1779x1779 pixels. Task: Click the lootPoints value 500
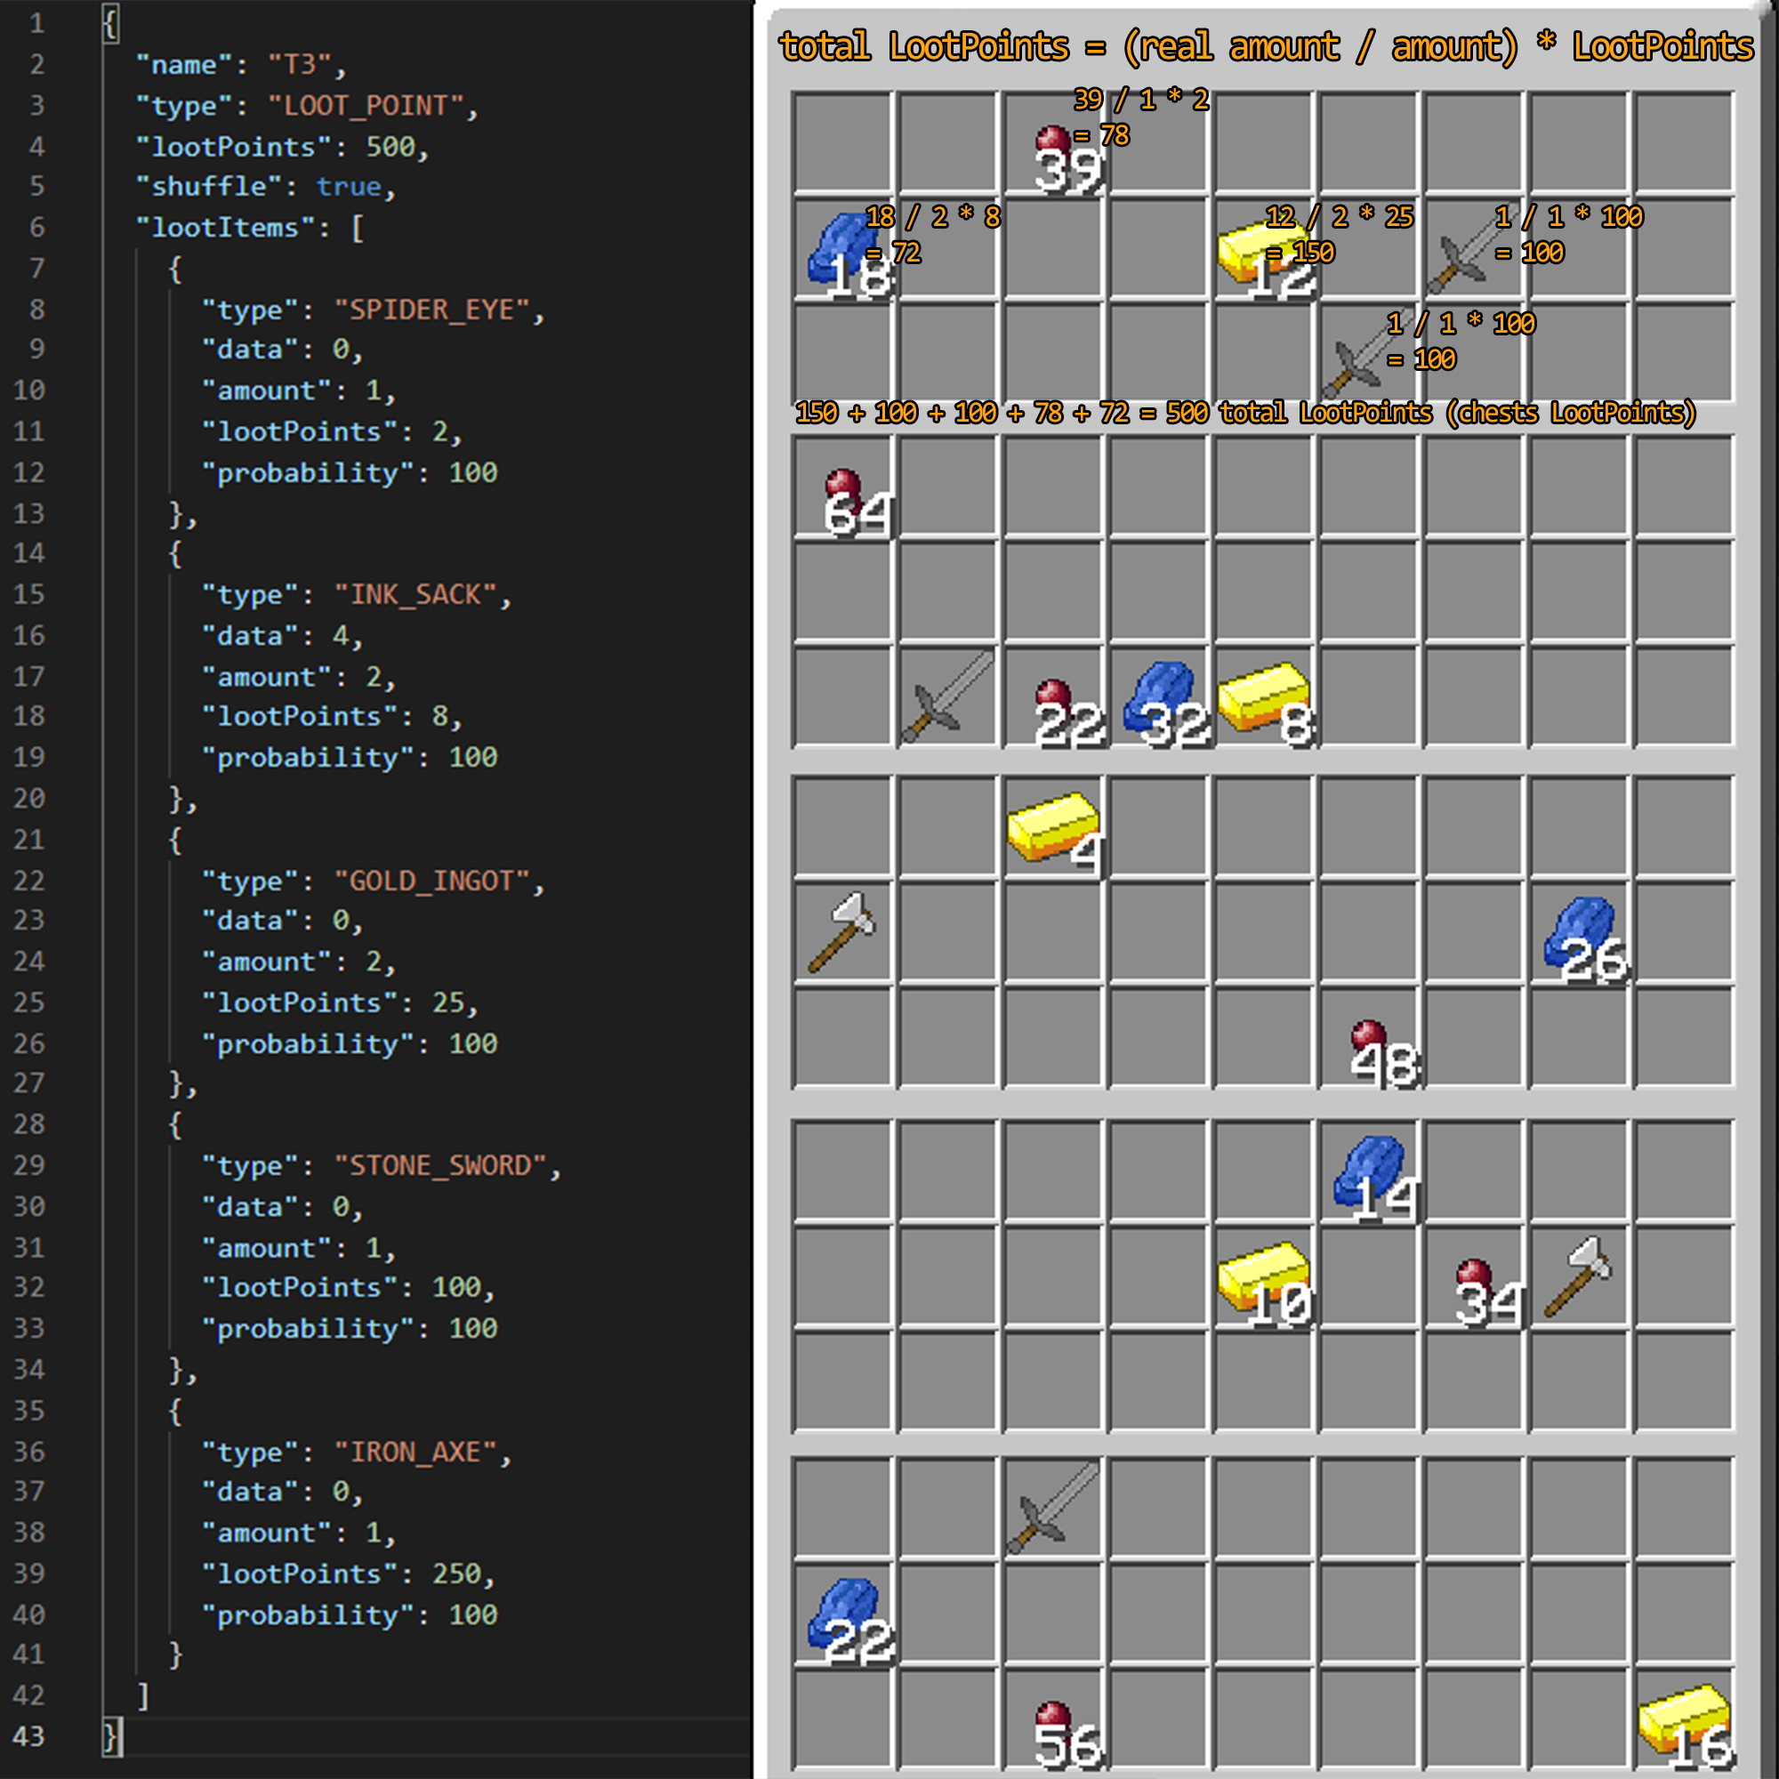point(390,147)
